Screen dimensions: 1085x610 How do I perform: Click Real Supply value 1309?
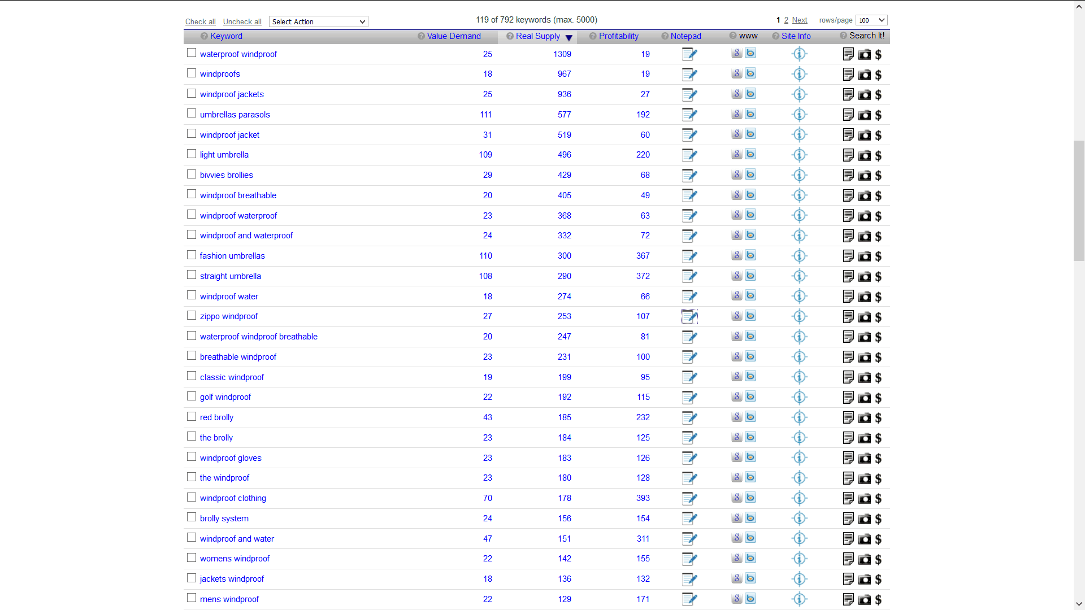(x=562, y=54)
